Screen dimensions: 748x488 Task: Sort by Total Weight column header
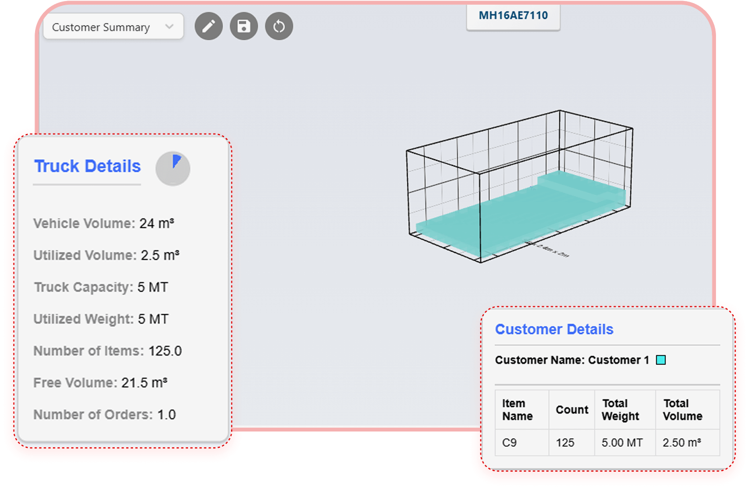(621, 410)
